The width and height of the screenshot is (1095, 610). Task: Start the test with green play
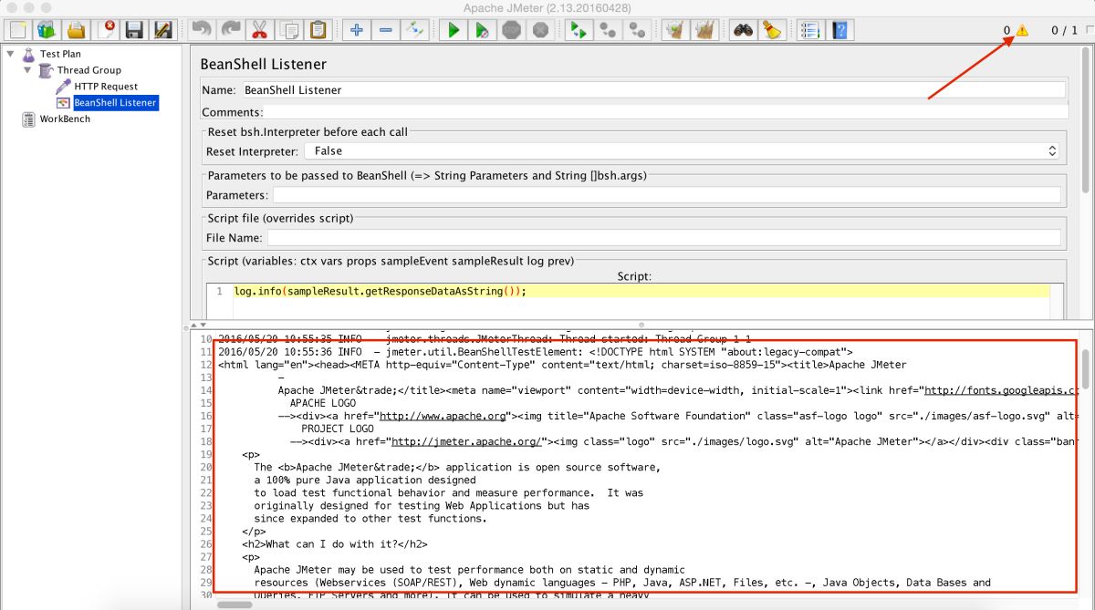[453, 30]
